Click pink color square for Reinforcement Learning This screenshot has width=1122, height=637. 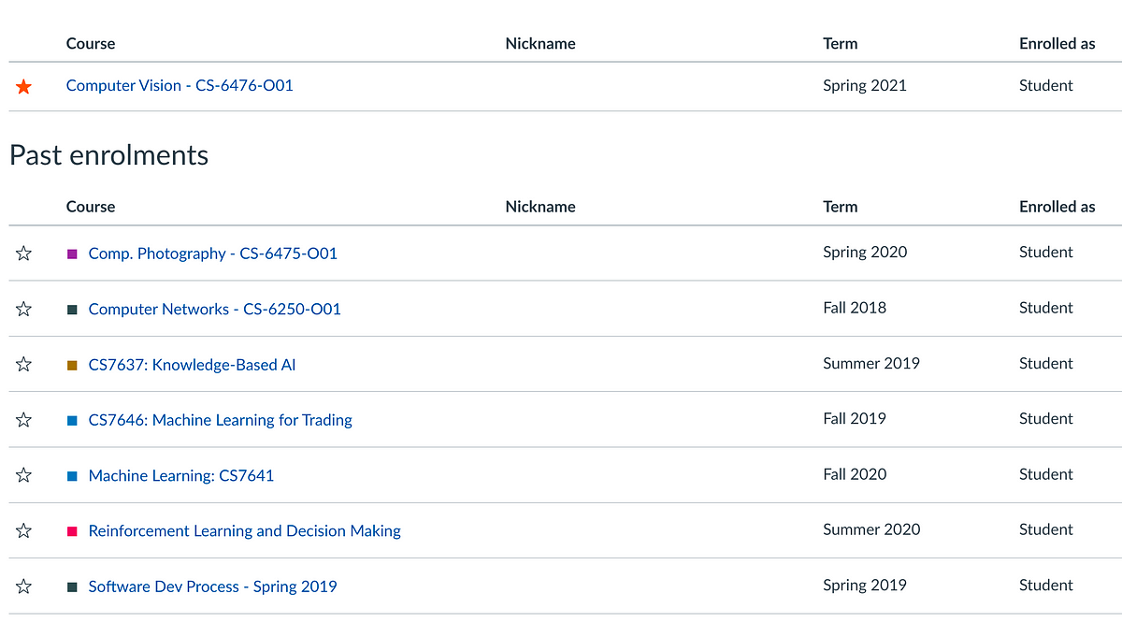(x=73, y=531)
